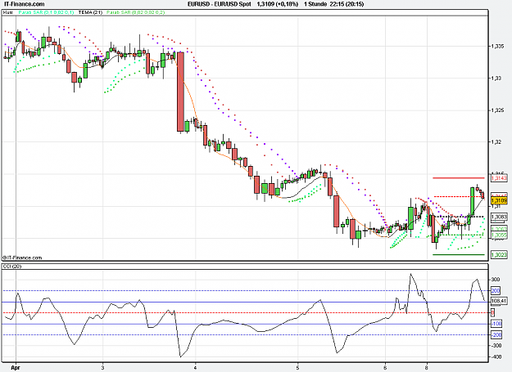Viewport: 512px width, 372px height.
Task: Select the Parab SAR (0,02 0,02 0,2) indicator label
Action: click(135, 12)
